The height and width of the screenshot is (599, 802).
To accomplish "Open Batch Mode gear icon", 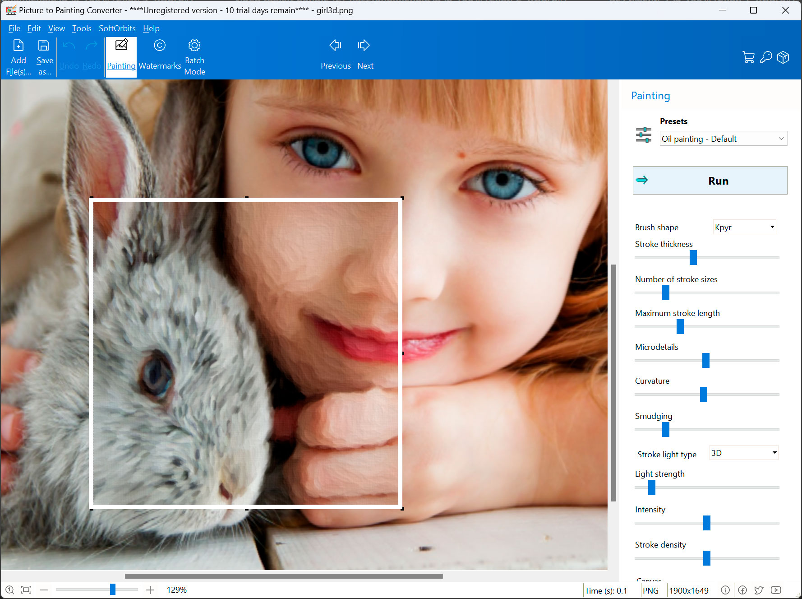I will tap(194, 46).
